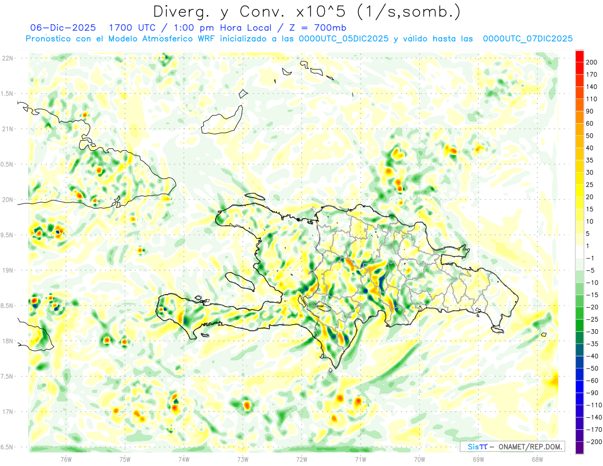Click the '-60' colorbar value

[x=592, y=381]
